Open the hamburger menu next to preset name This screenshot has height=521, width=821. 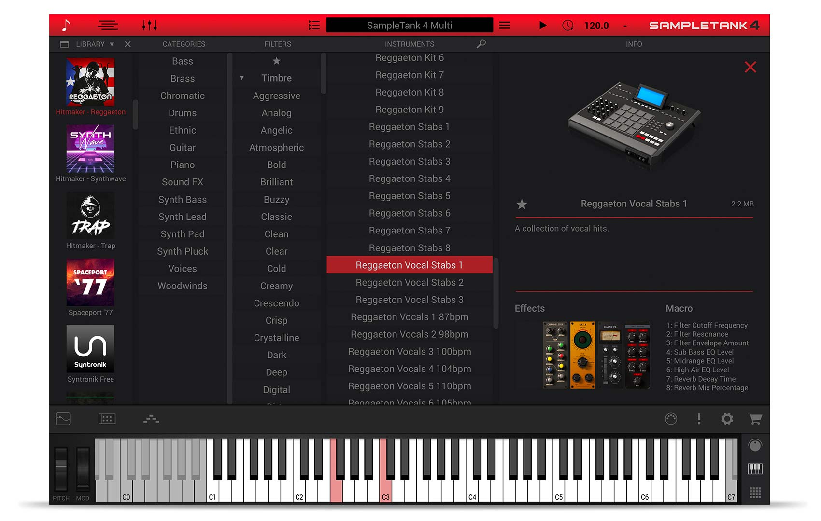coord(505,25)
